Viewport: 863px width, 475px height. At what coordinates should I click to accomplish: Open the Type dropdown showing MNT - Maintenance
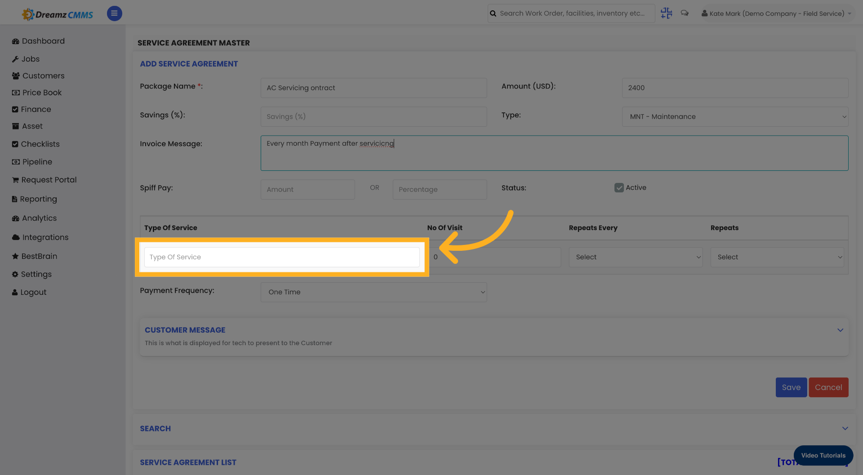734,116
